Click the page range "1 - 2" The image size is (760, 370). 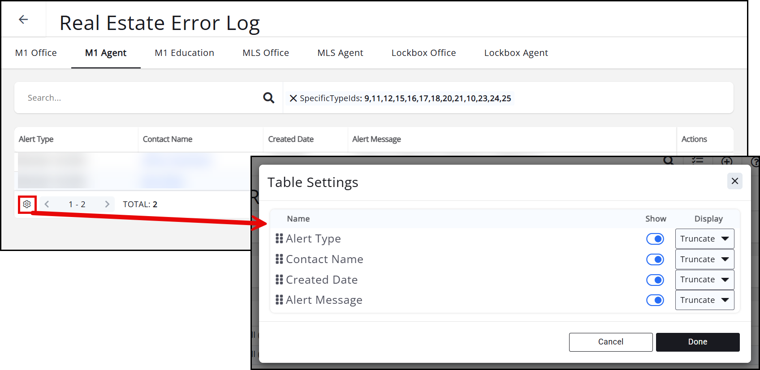point(77,204)
